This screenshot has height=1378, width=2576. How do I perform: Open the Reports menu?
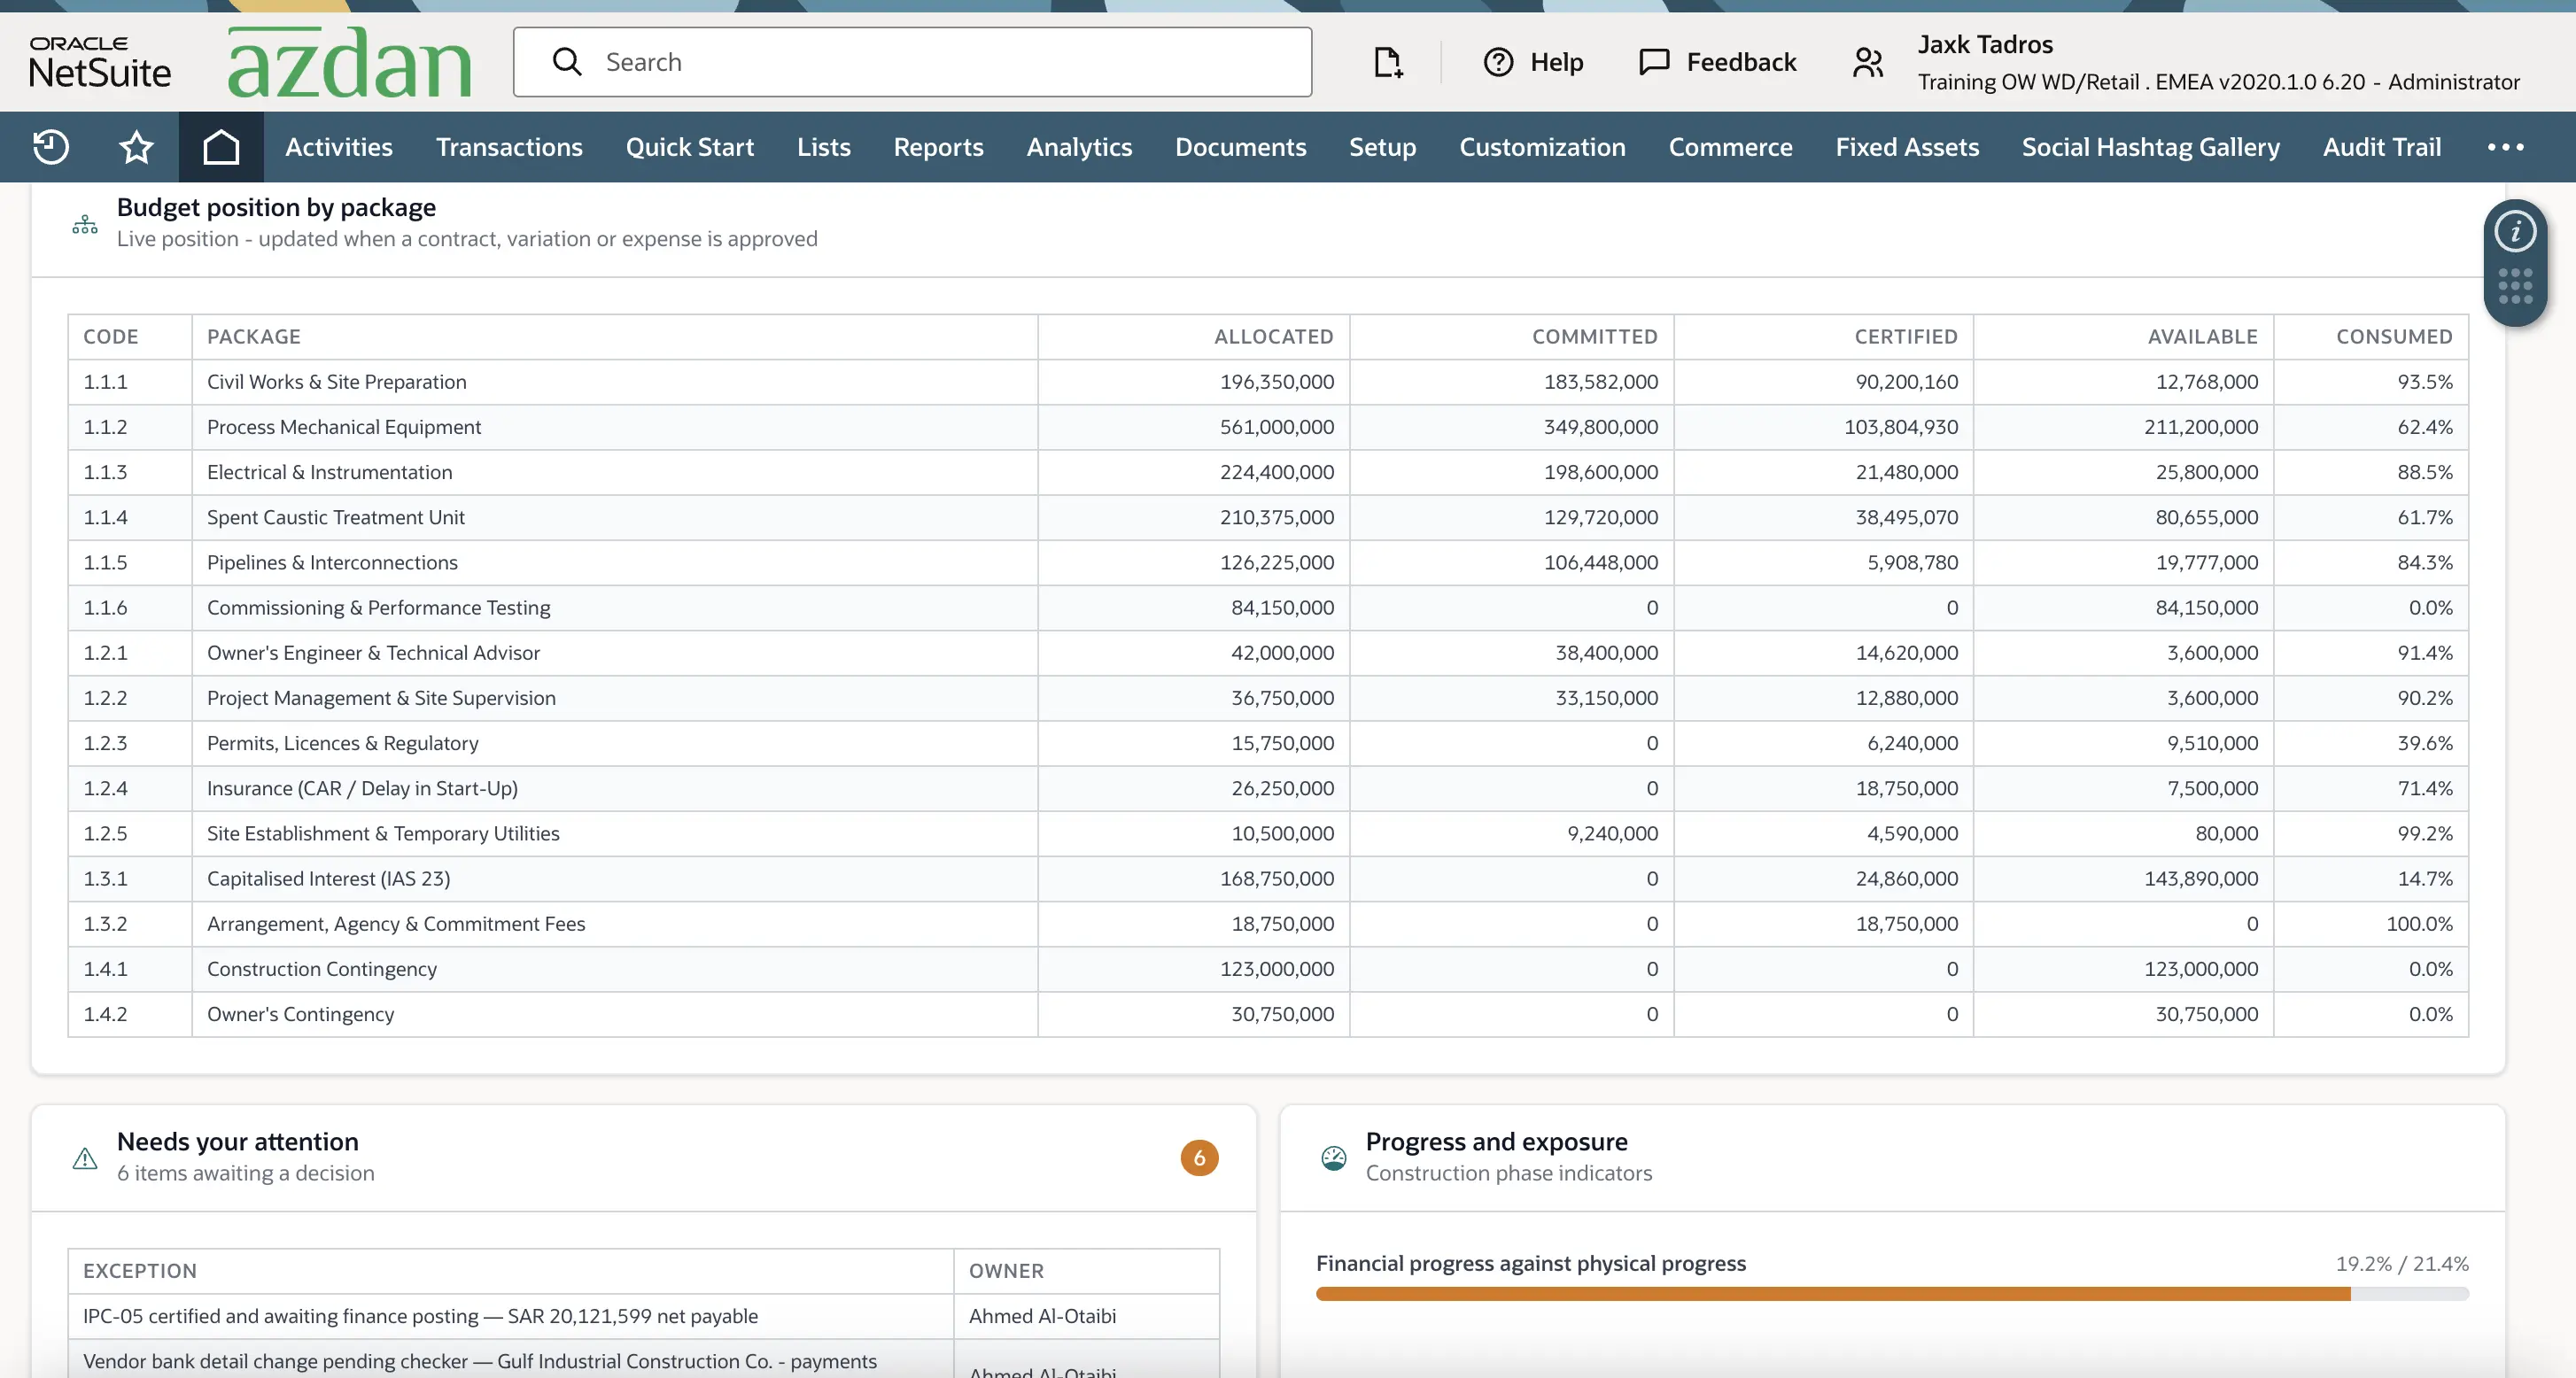point(939,147)
